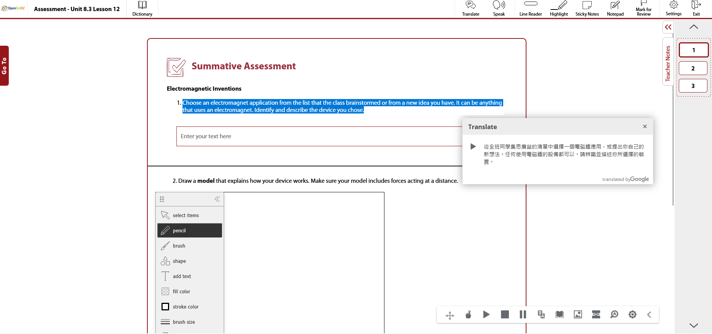Click the down chevron in question navigator
712x334 pixels.
[x=694, y=326]
